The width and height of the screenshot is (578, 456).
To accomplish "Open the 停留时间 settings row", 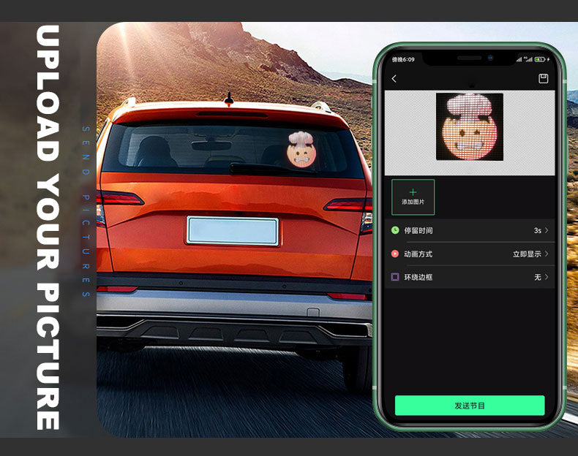I will click(x=469, y=230).
